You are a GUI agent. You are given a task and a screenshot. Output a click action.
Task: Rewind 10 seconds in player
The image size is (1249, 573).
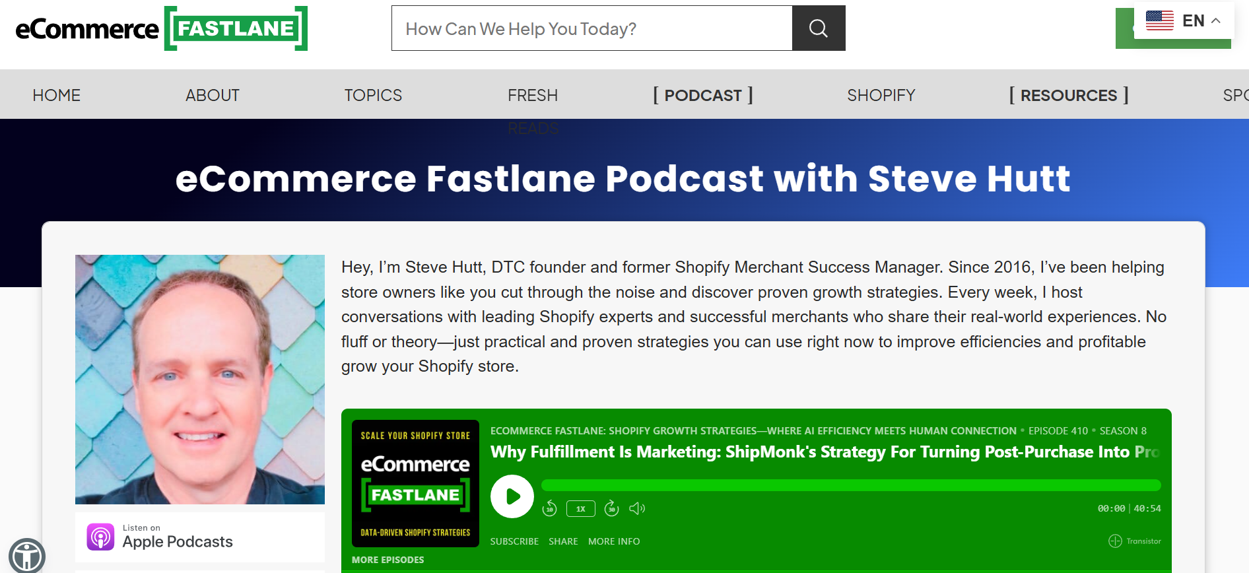549,508
